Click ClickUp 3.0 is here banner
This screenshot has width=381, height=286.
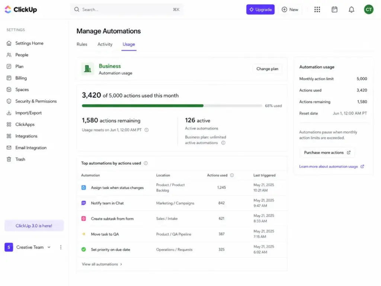(34, 226)
